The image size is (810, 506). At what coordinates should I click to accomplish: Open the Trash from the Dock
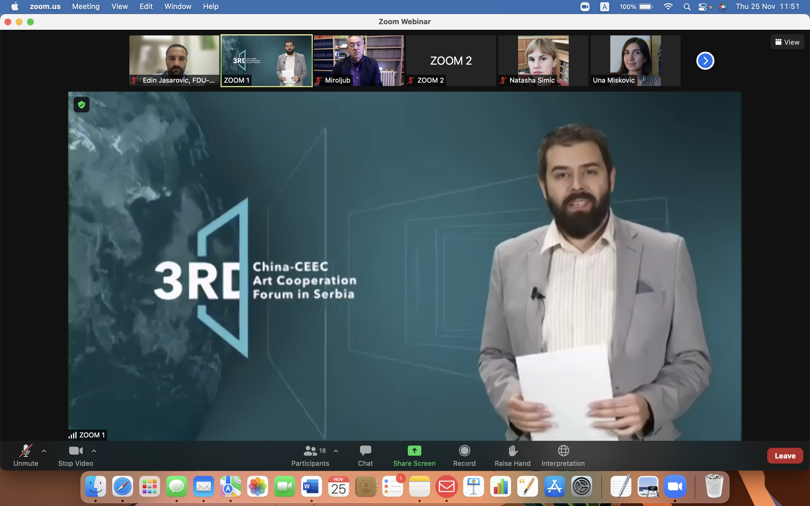[714, 486]
